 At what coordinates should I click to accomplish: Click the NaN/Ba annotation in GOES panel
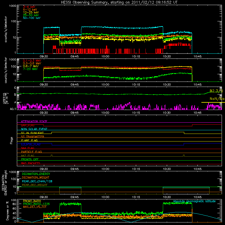coord(217,99)
